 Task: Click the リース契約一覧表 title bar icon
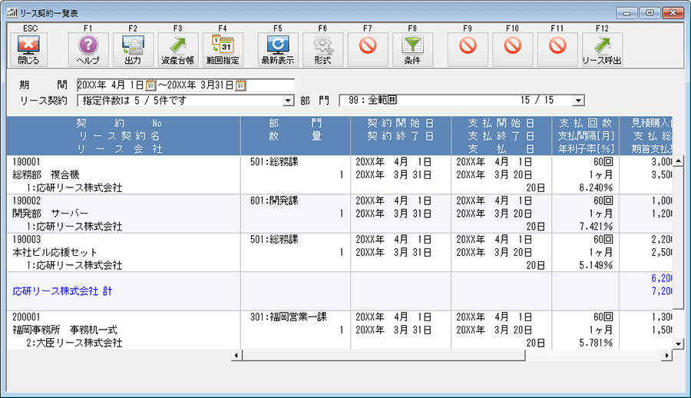[x=12, y=13]
